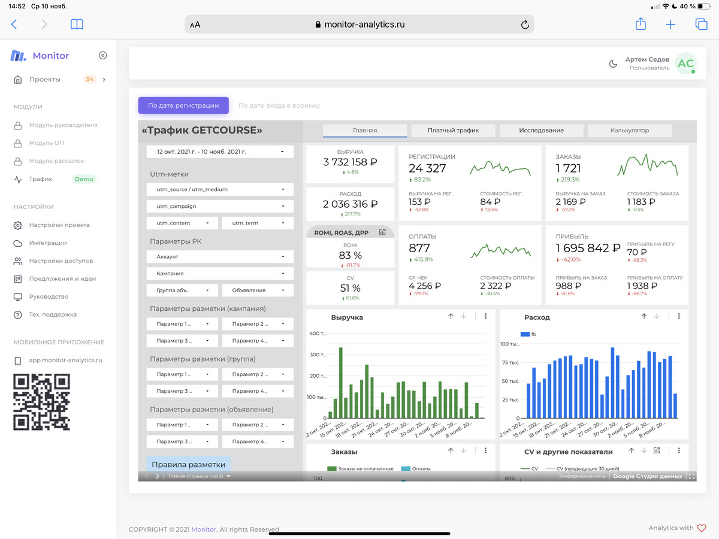The width and height of the screenshot is (719, 539).
Task: Open the Safari share sheet icon
Action: tap(641, 24)
